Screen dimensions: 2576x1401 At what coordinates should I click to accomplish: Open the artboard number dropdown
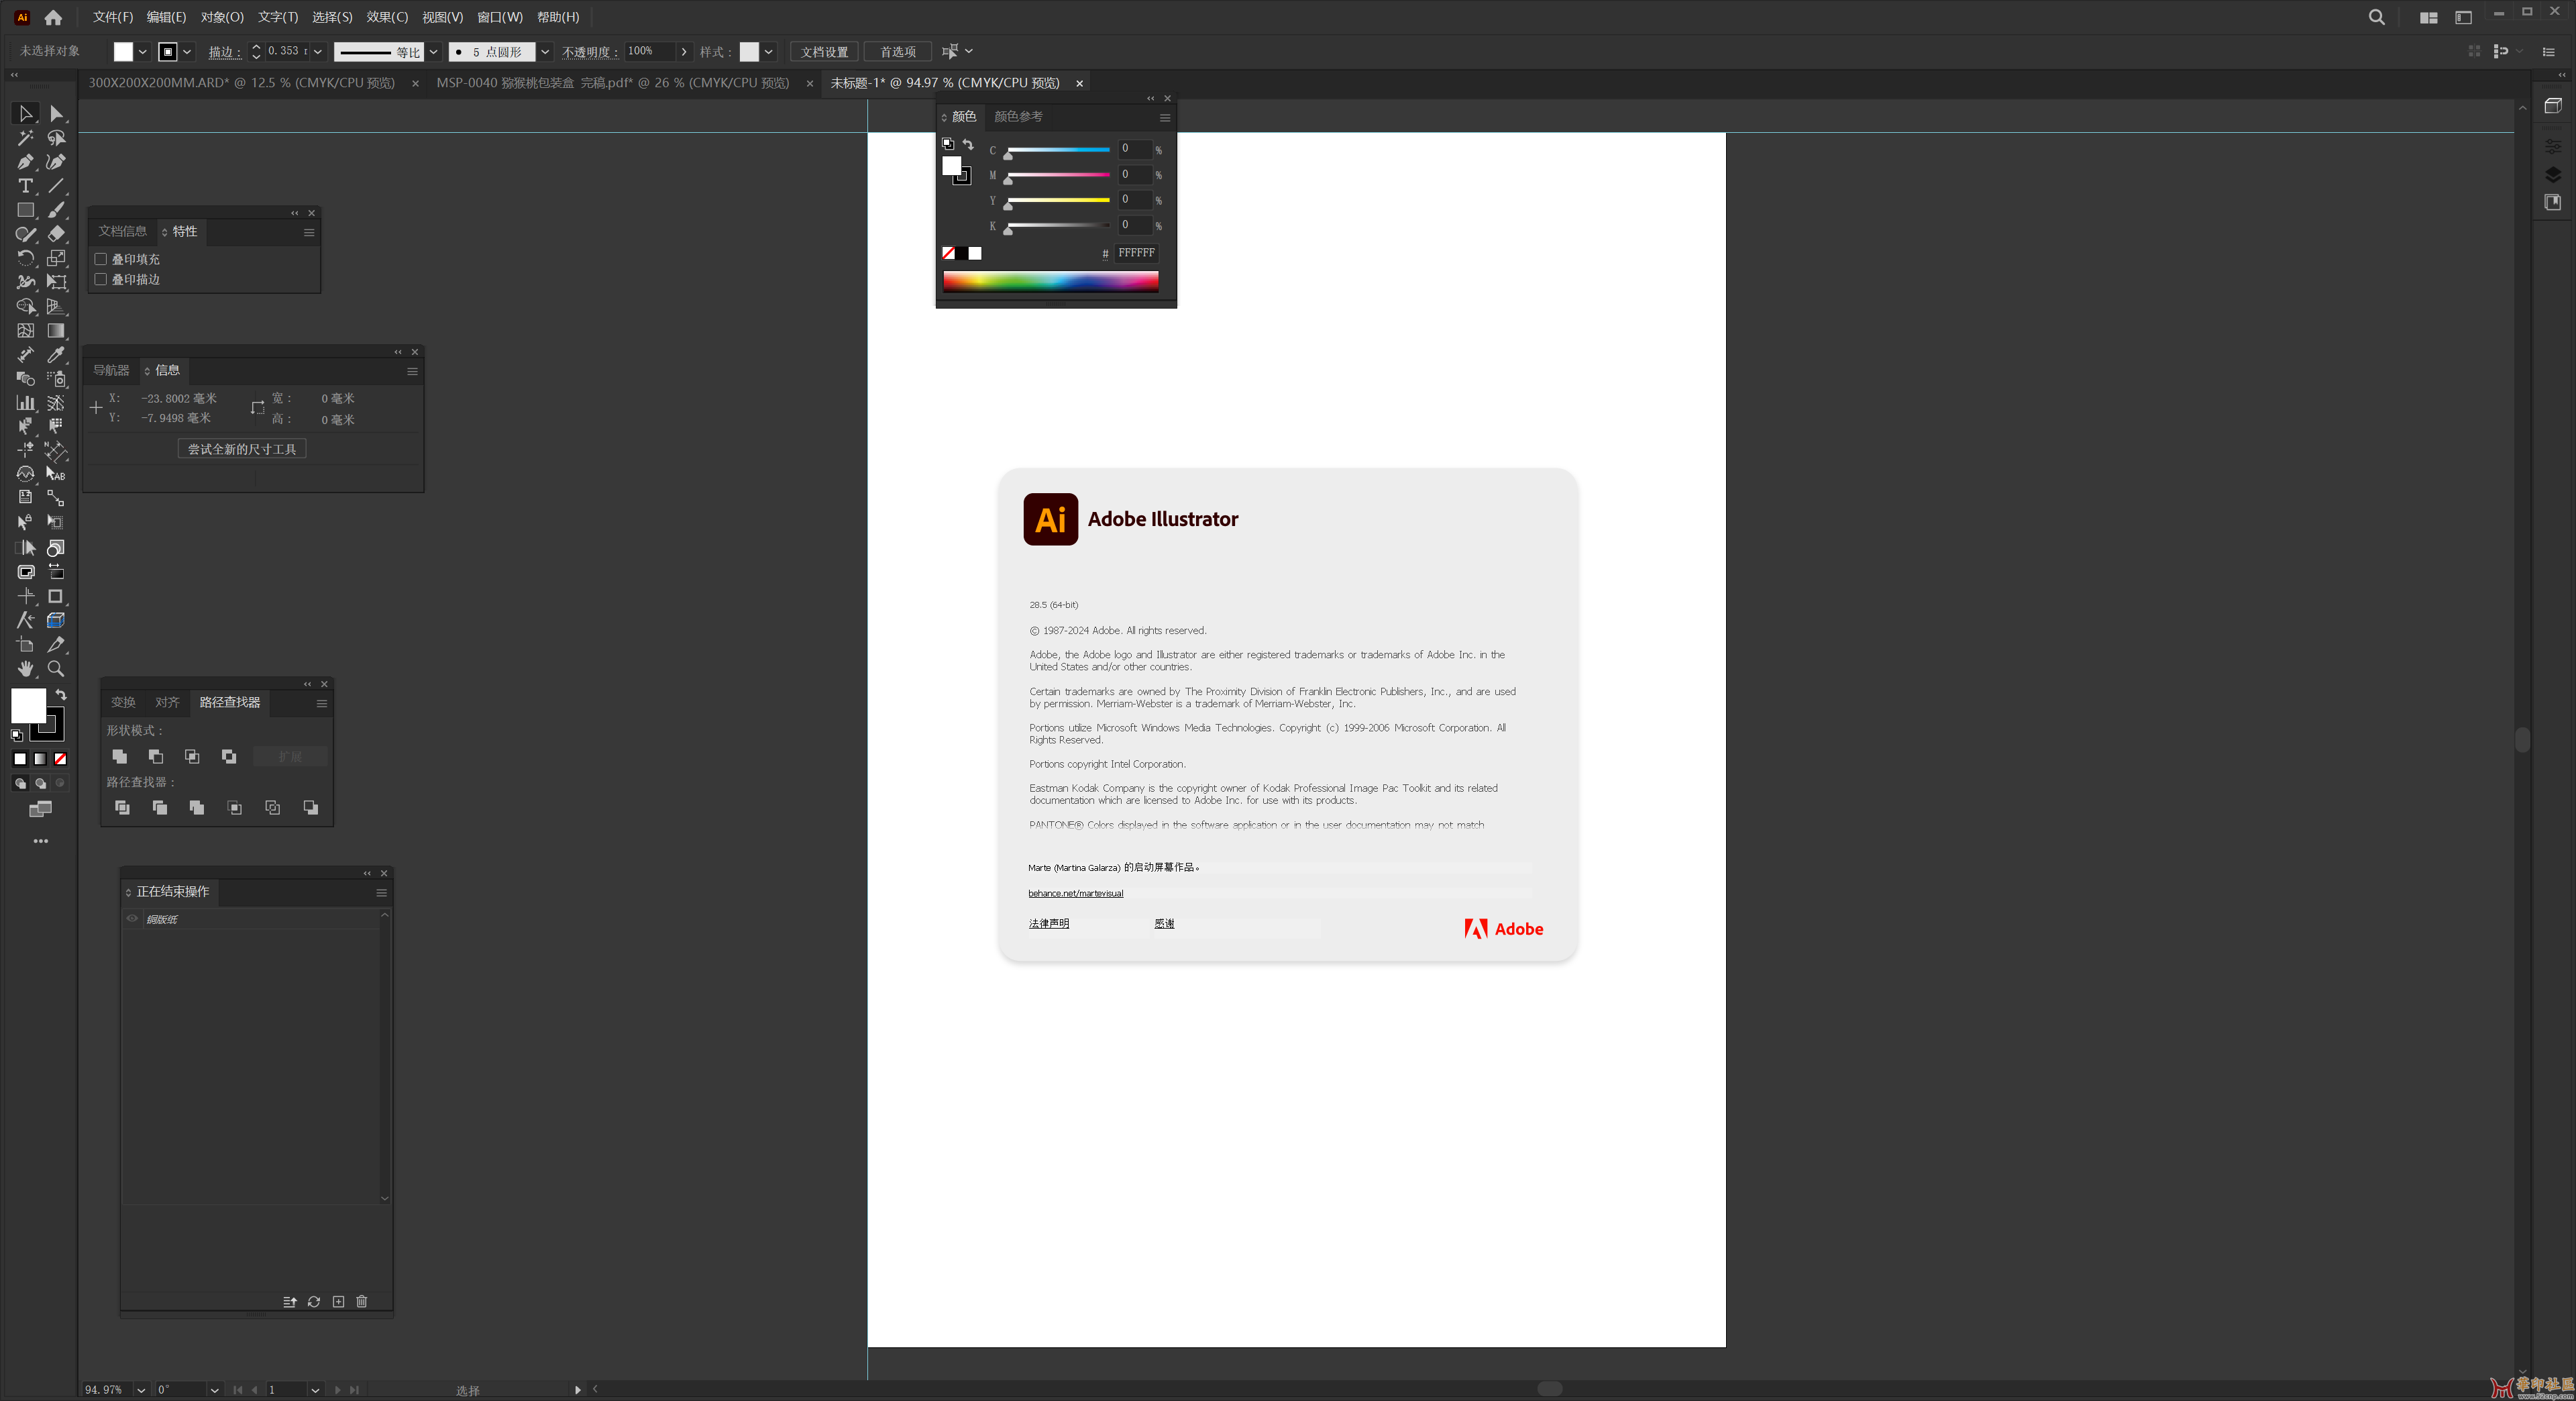pos(315,1390)
